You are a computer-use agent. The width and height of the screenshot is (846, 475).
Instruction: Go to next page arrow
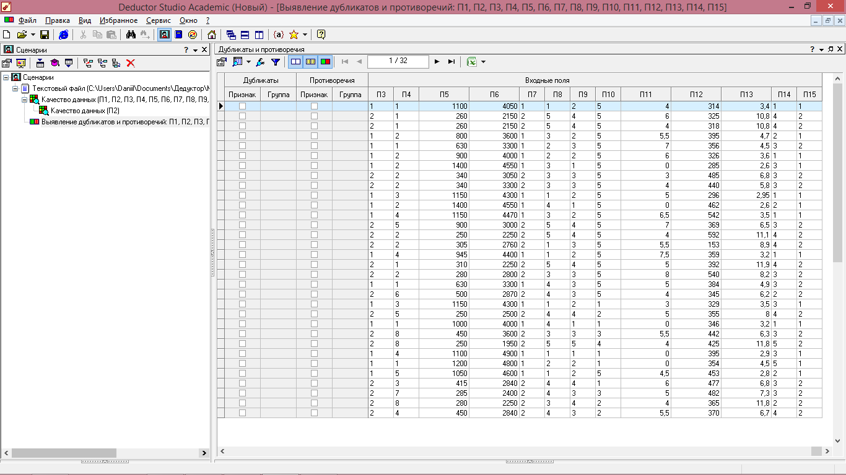click(x=437, y=62)
